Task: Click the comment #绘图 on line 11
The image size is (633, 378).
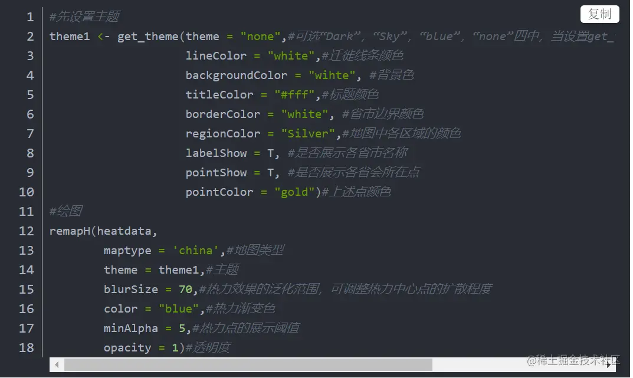Action: pyautogui.click(x=67, y=211)
